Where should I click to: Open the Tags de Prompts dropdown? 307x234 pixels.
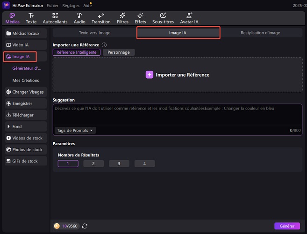point(75,131)
